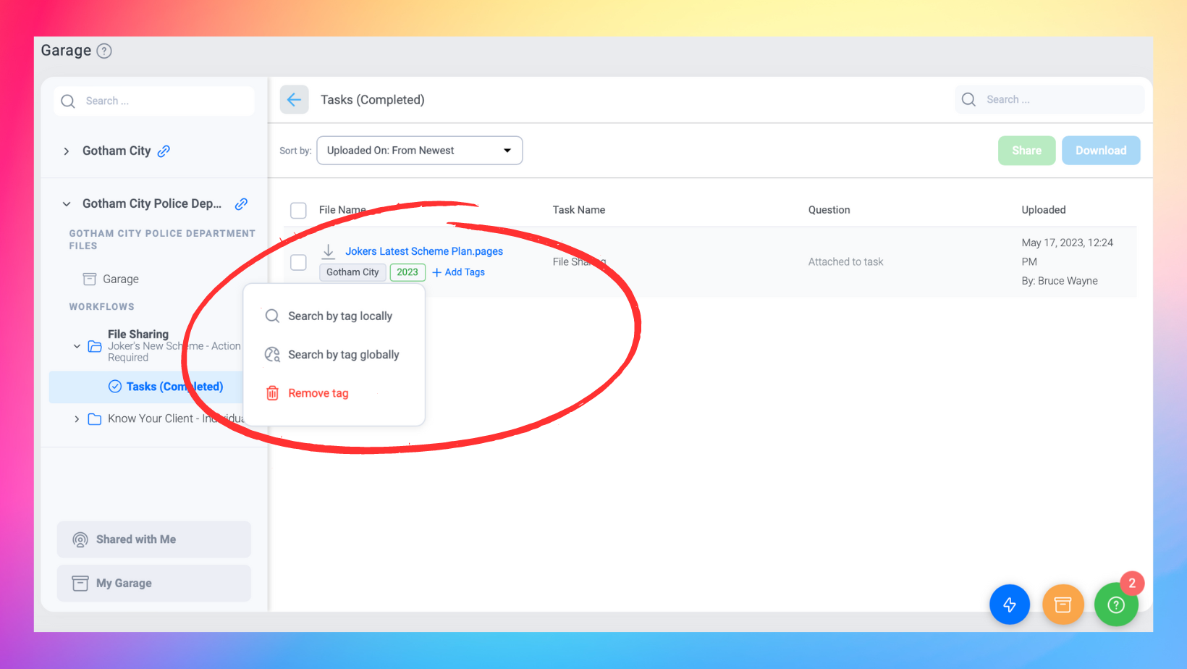Click the top-right search field

pos(1049,99)
